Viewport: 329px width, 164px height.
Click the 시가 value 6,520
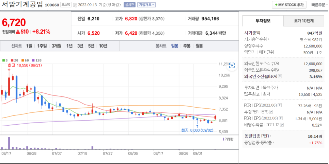(x=94, y=33)
